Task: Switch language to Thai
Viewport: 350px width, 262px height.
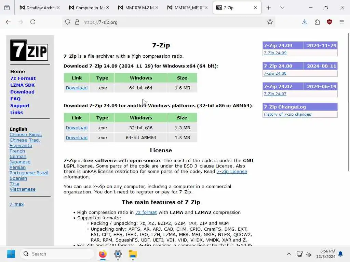Action: 14,184
